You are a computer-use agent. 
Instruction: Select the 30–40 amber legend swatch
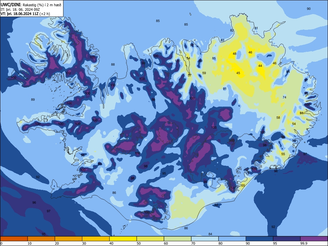tap(96, 239)
